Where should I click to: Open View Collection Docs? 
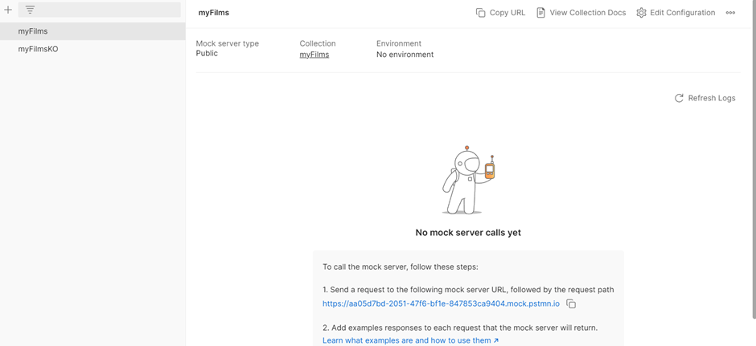pyautogui.click(x=581, y=13)
